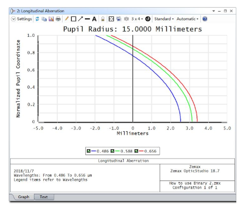Select the text annotation A tool

coord(94,19)
